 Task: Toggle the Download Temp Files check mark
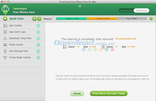point(38,38)
